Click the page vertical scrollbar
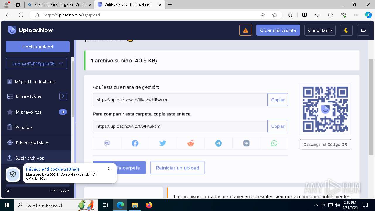This screenshot has height=211, width=375. click(371, 107)
